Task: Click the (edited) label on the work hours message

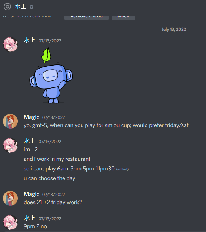Action: coord(122,169)
